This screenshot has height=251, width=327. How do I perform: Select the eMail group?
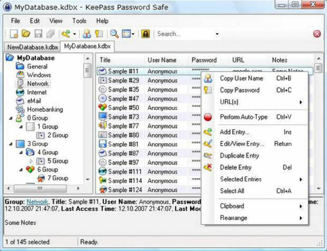click(x=34, y=101)
